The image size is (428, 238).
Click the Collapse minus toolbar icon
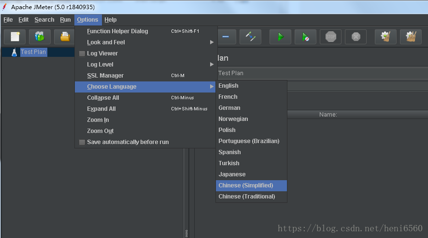pyautogui.click(x=226, y=37)
